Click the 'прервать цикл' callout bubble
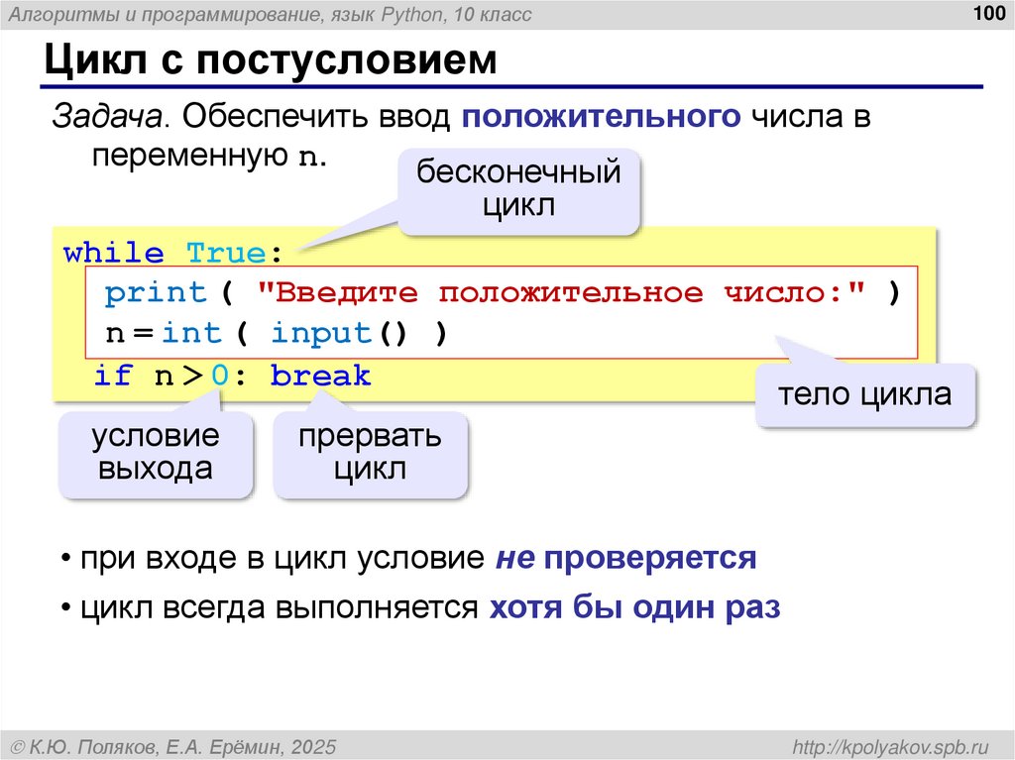Viewport: 1015px width, 760px height. tap(370, 452)
